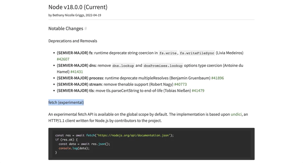Click the dns.lookup inline code snippet
This screenshot has width=303, height=163.
pyautogui.click(x=123, y=65)
